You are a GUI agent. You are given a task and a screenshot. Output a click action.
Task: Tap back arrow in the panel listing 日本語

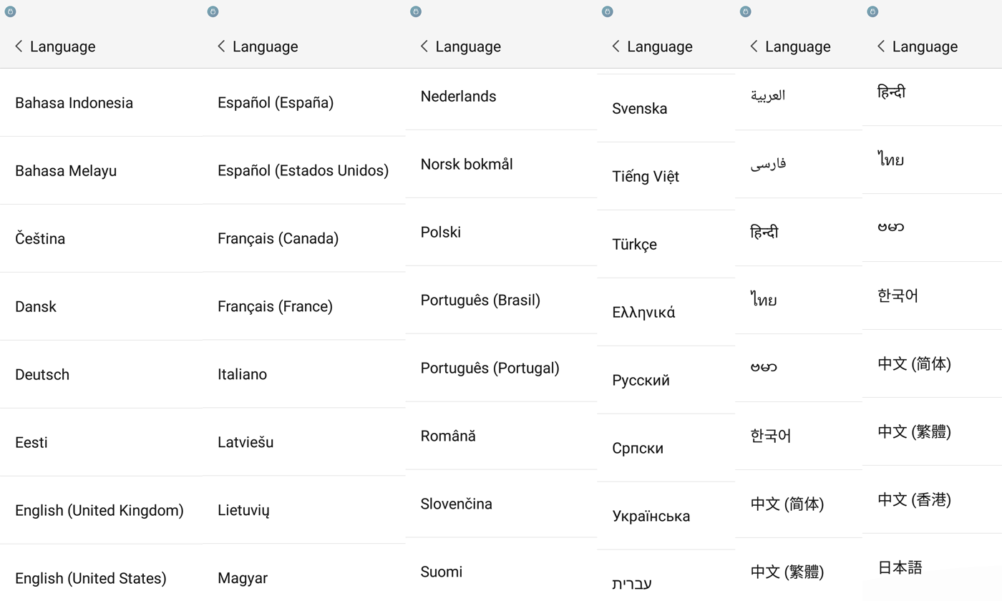tap(881, 47)
